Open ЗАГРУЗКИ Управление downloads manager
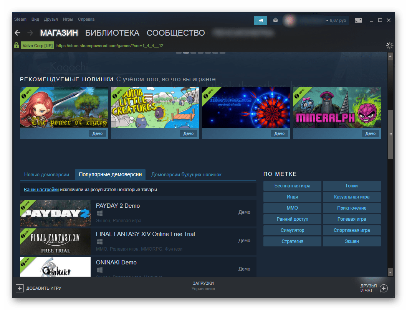This screenshot has height=310, width=407. [x=203, y=285]
